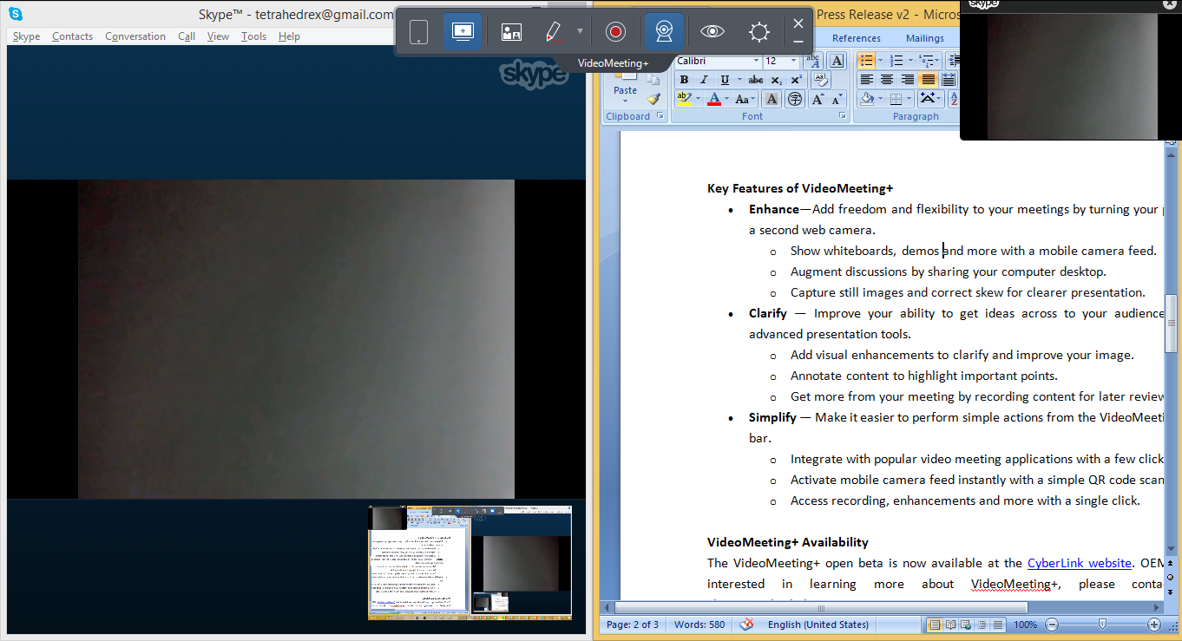Toggle Strikethrough formatting
This screenshot has width=1182, height=641.
[755, 80]
